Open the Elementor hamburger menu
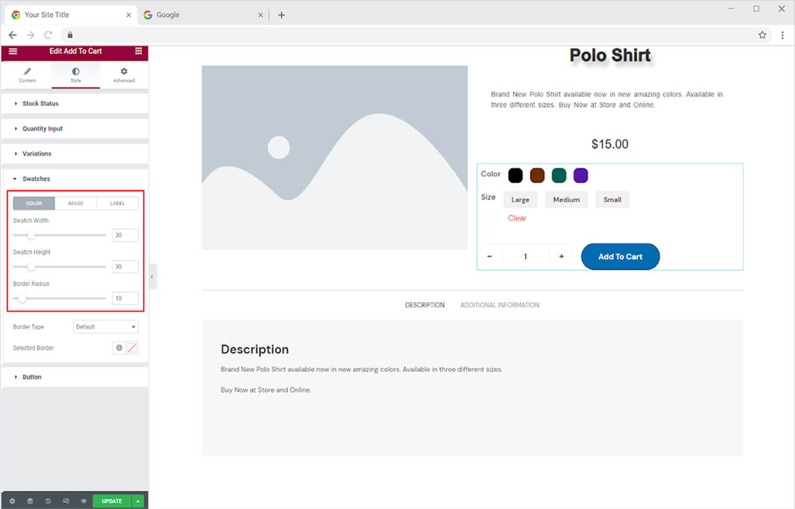This screenshot has width=795, height=509. [13, 51]
